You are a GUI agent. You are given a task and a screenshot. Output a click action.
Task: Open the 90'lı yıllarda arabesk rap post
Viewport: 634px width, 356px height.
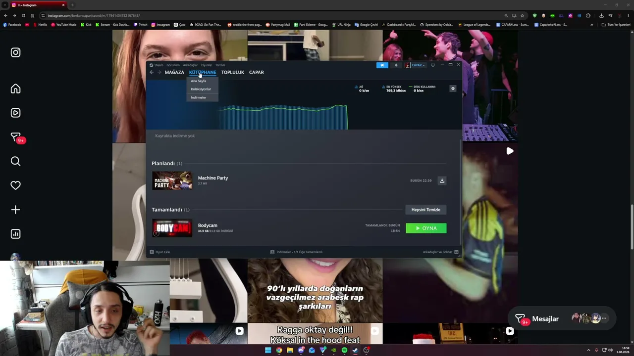click(x=315, y=292)
